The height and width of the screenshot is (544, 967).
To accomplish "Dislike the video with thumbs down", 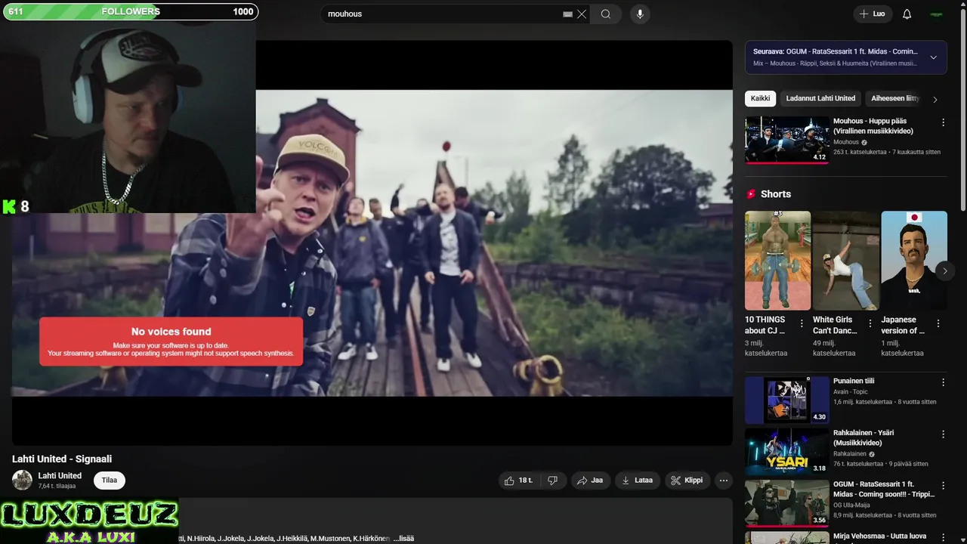I will 552,481.
